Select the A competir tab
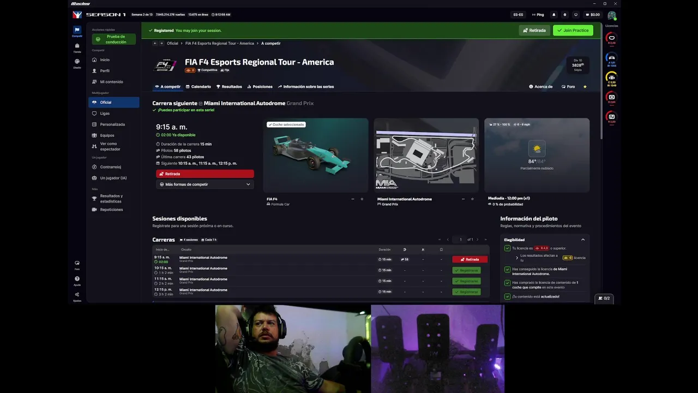The width and height of the screenshot is (698, 393). coord(168,87)
